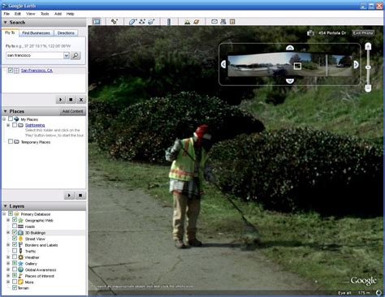Image resolution: width=385 pixels, height=297 pixels.
Task: Toggle the sidebar panel toolbar icon
Action: [x=97, y=22]
